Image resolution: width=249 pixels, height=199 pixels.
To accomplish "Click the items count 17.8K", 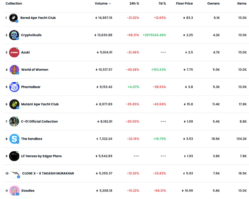I will (243, 104).
